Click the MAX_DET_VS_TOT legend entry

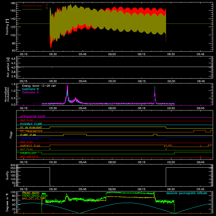pyautogui.click(x=33, y=198)
